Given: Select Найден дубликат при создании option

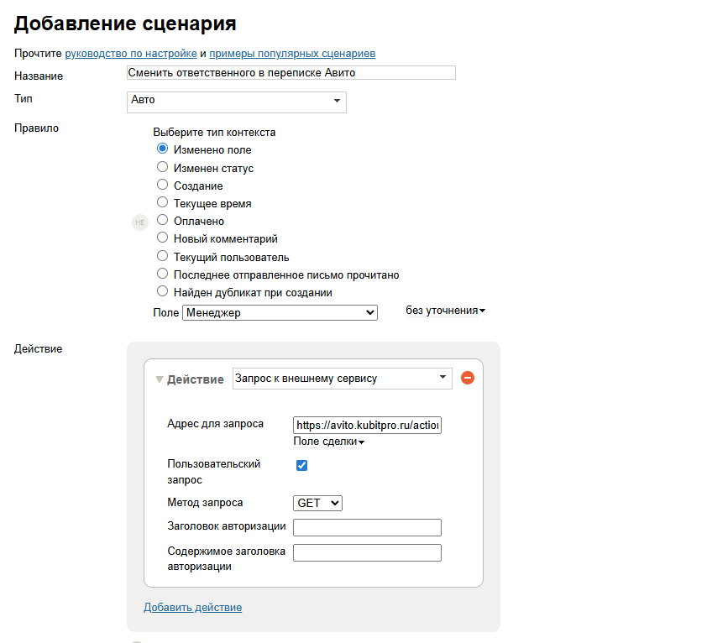Looking at the screenshot, I should tap(163, 292).
